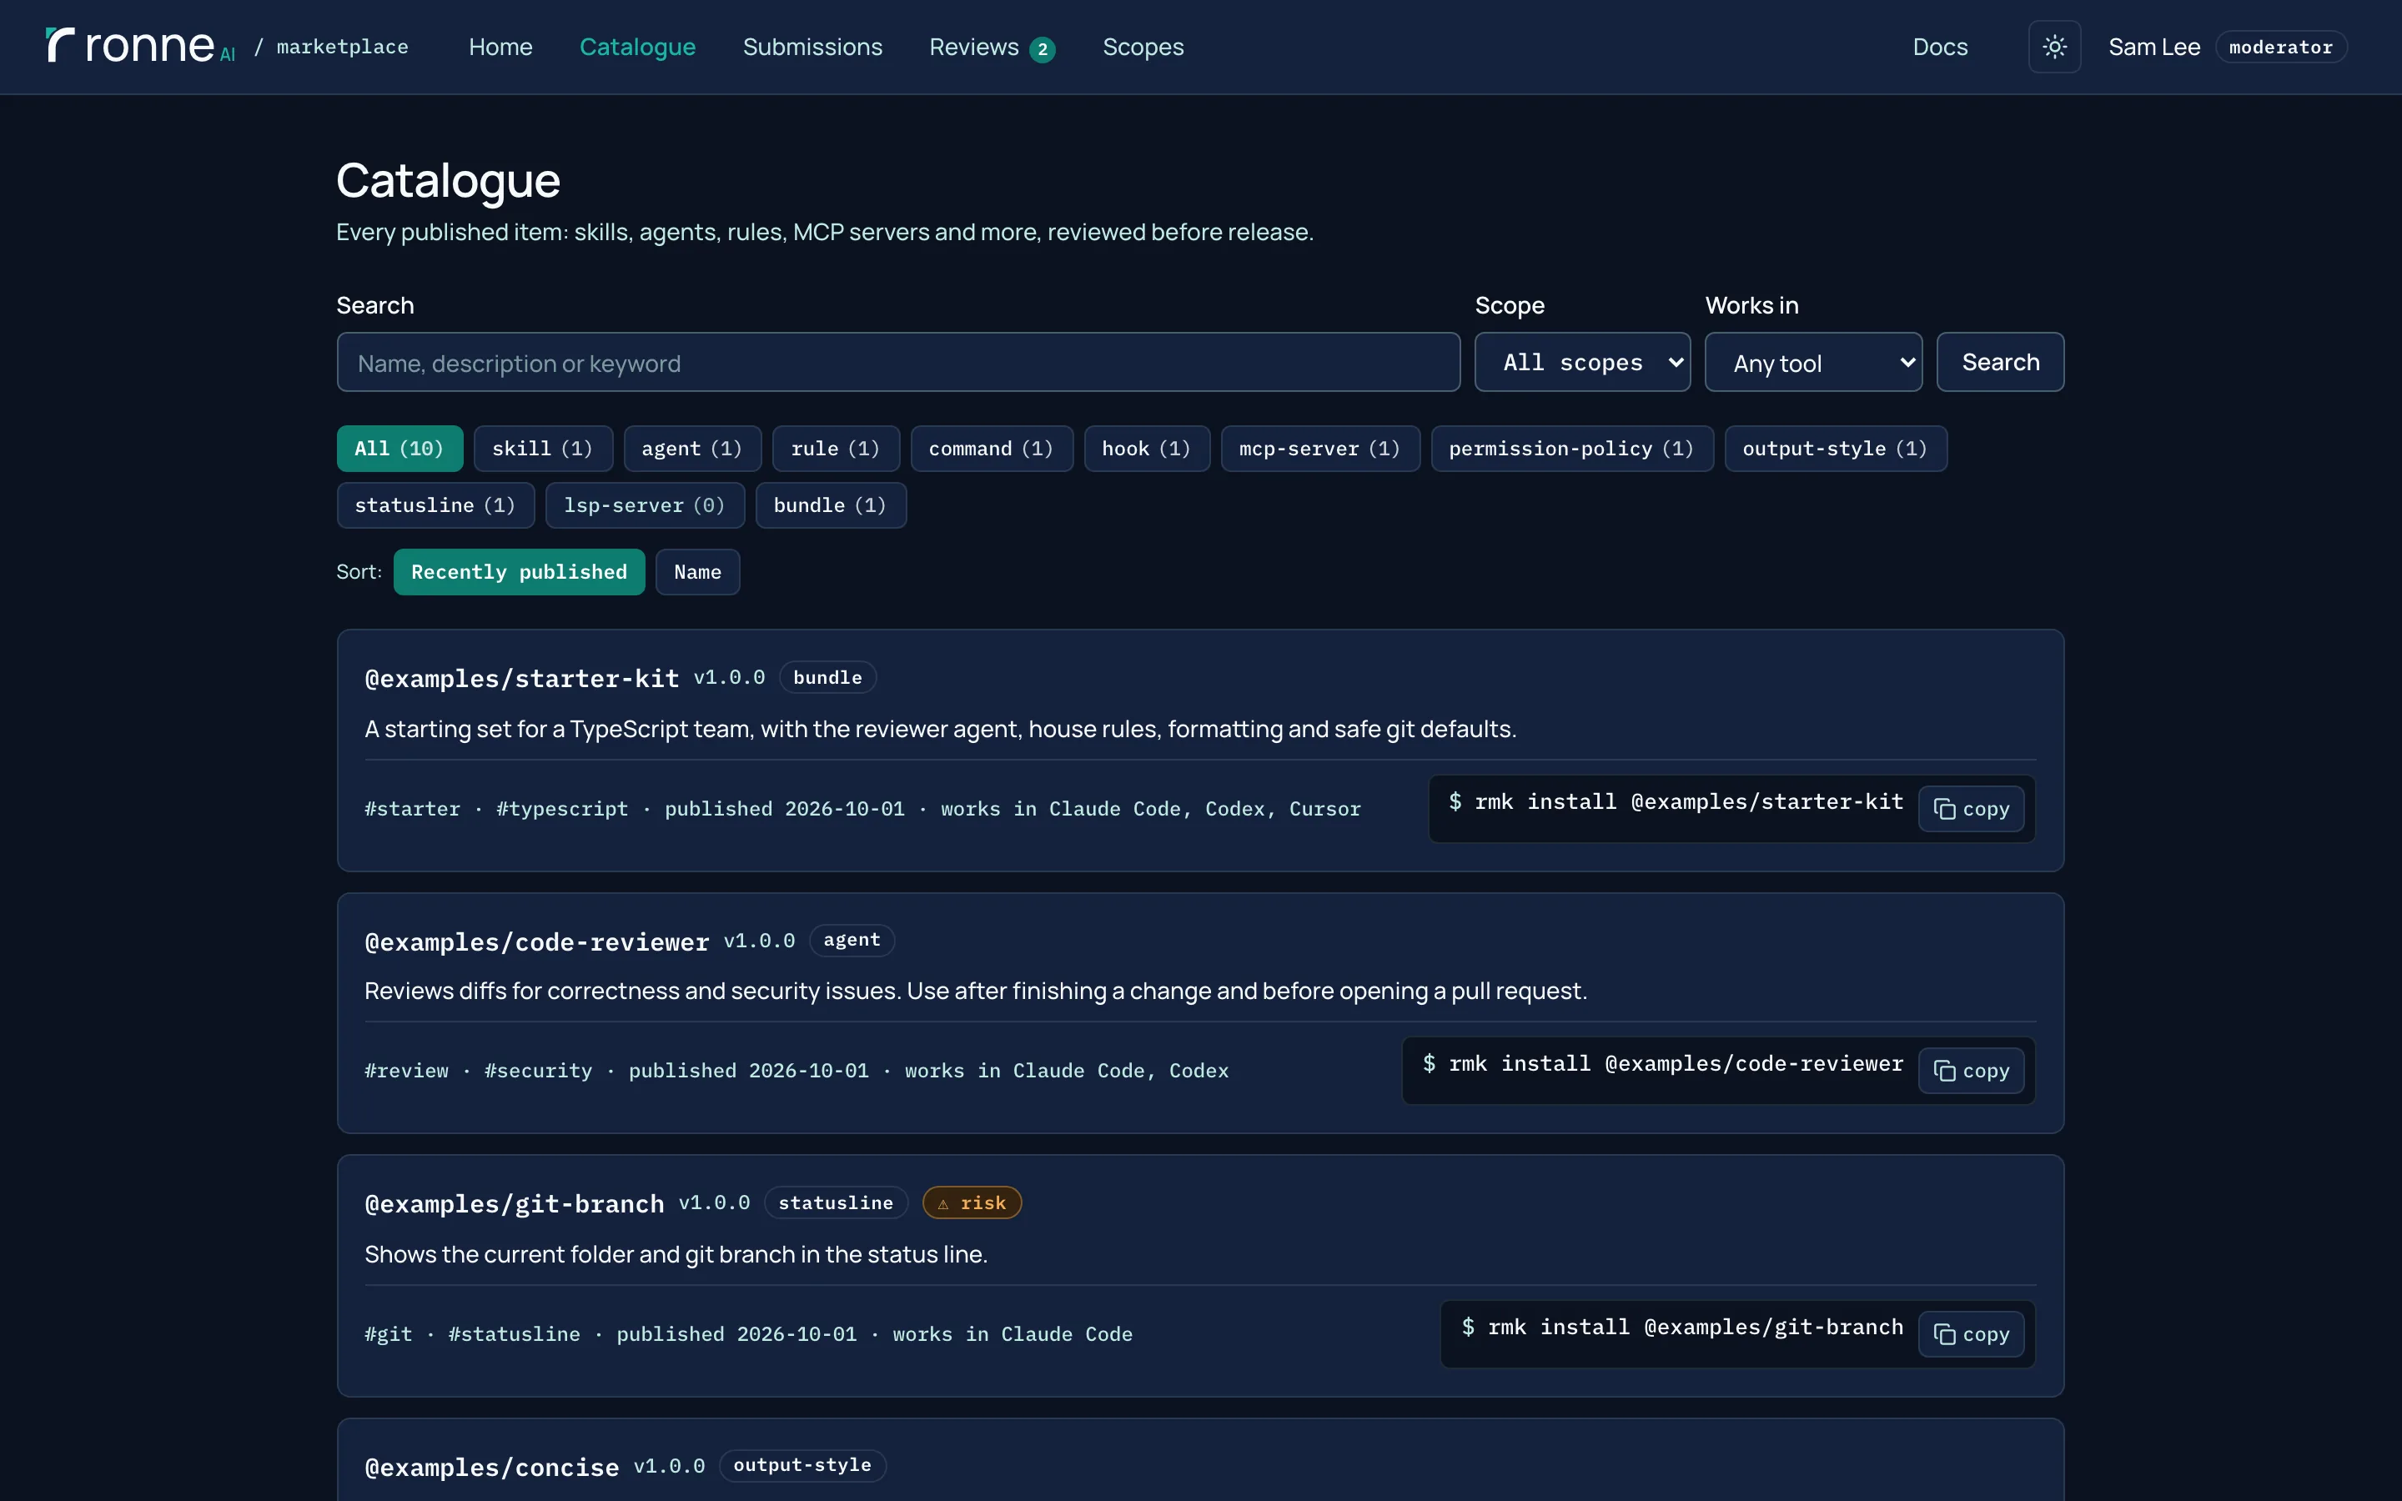Click the #typescript tag on starter-kit
This screenshot has height=1501, width=2402.
click(x=562, y=809)
